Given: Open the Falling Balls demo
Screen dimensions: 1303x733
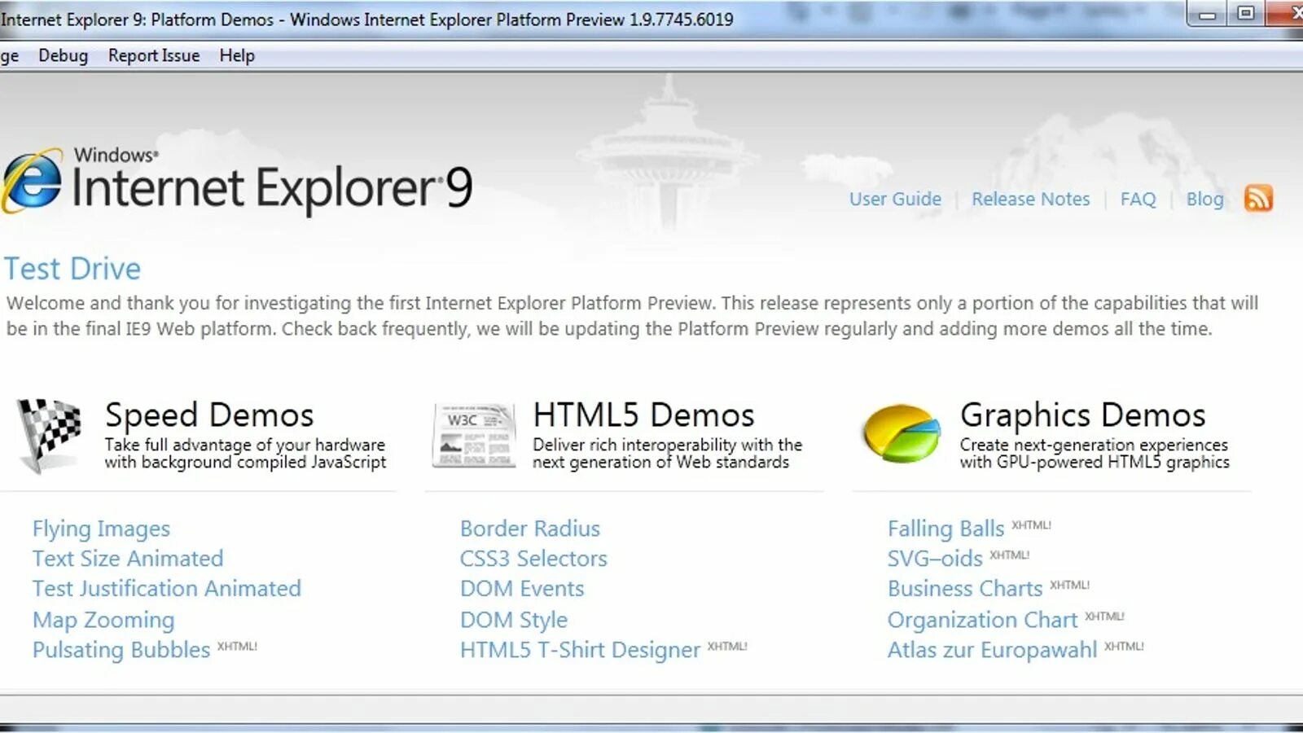Looking at the screenshot, I should (945, 529).
